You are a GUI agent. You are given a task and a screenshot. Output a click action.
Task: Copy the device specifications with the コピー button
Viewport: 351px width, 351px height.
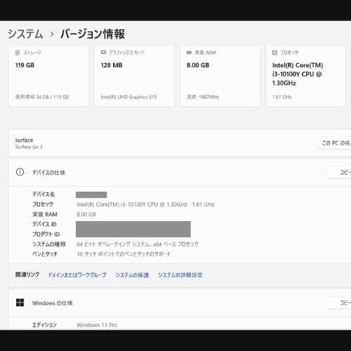[x=339, y=172]
